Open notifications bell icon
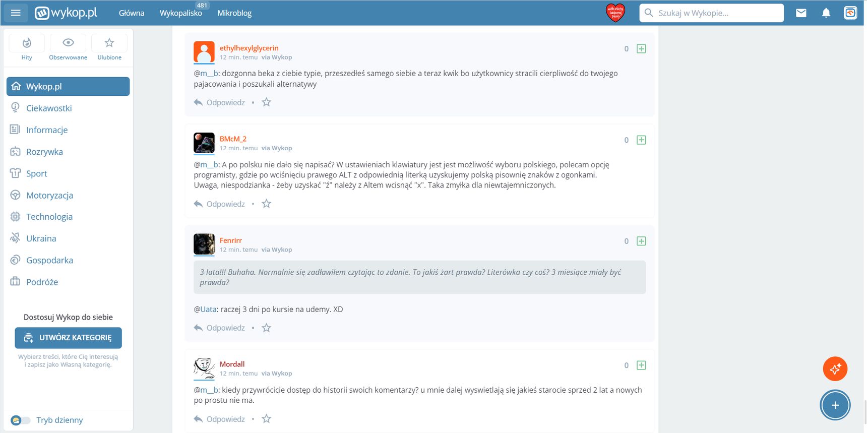The height and width of the screenshot is (433, 867). pos(826,13)
